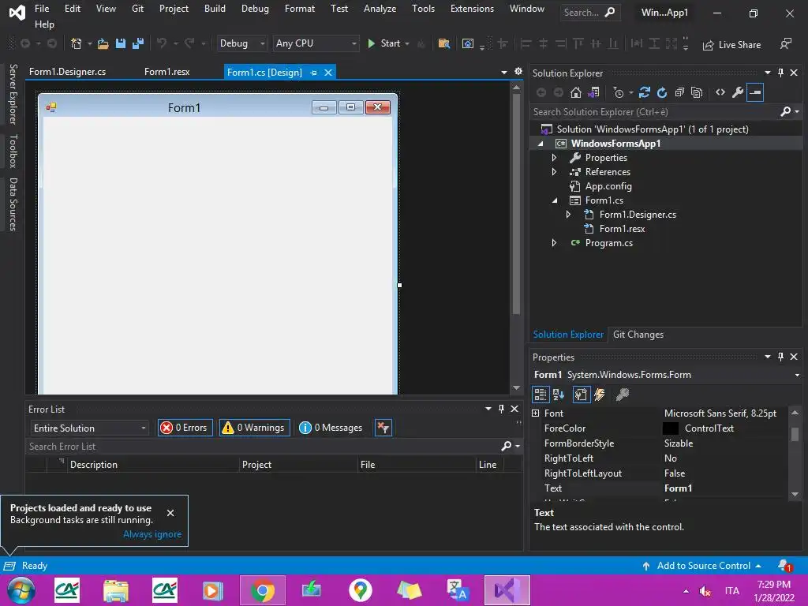
Task: Collapse the Form1.cs node in solution tree
Action: click(555, 200)
